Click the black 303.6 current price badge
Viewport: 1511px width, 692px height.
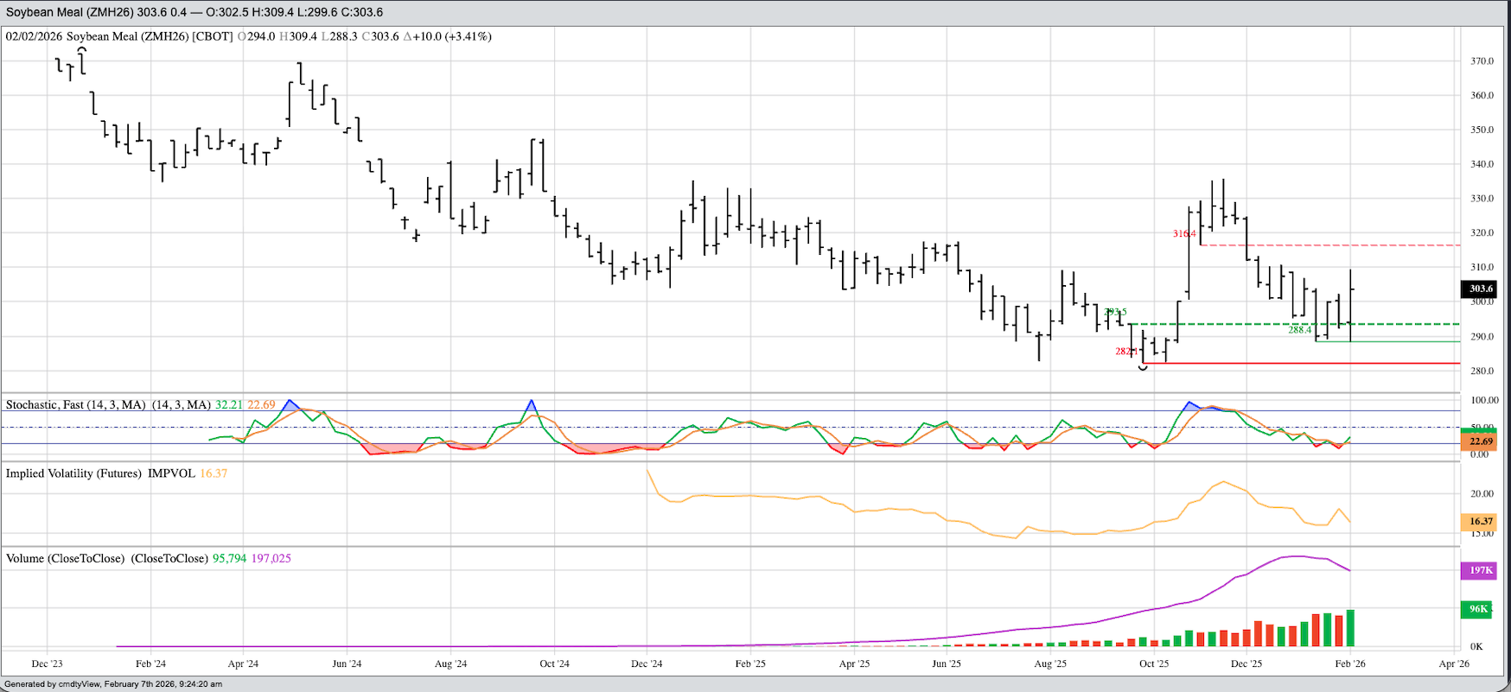pyautogui.click(x=1480, y=289)
